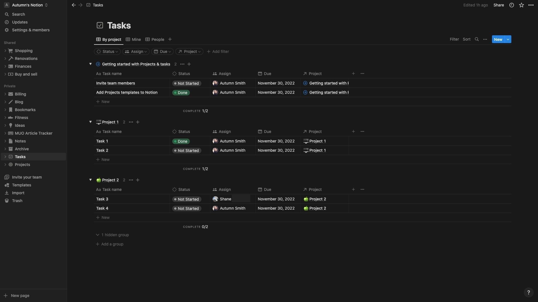538x302 pixels.
Task: Collapse Getting started with Projects group toggle
Action: pos(90,64)
